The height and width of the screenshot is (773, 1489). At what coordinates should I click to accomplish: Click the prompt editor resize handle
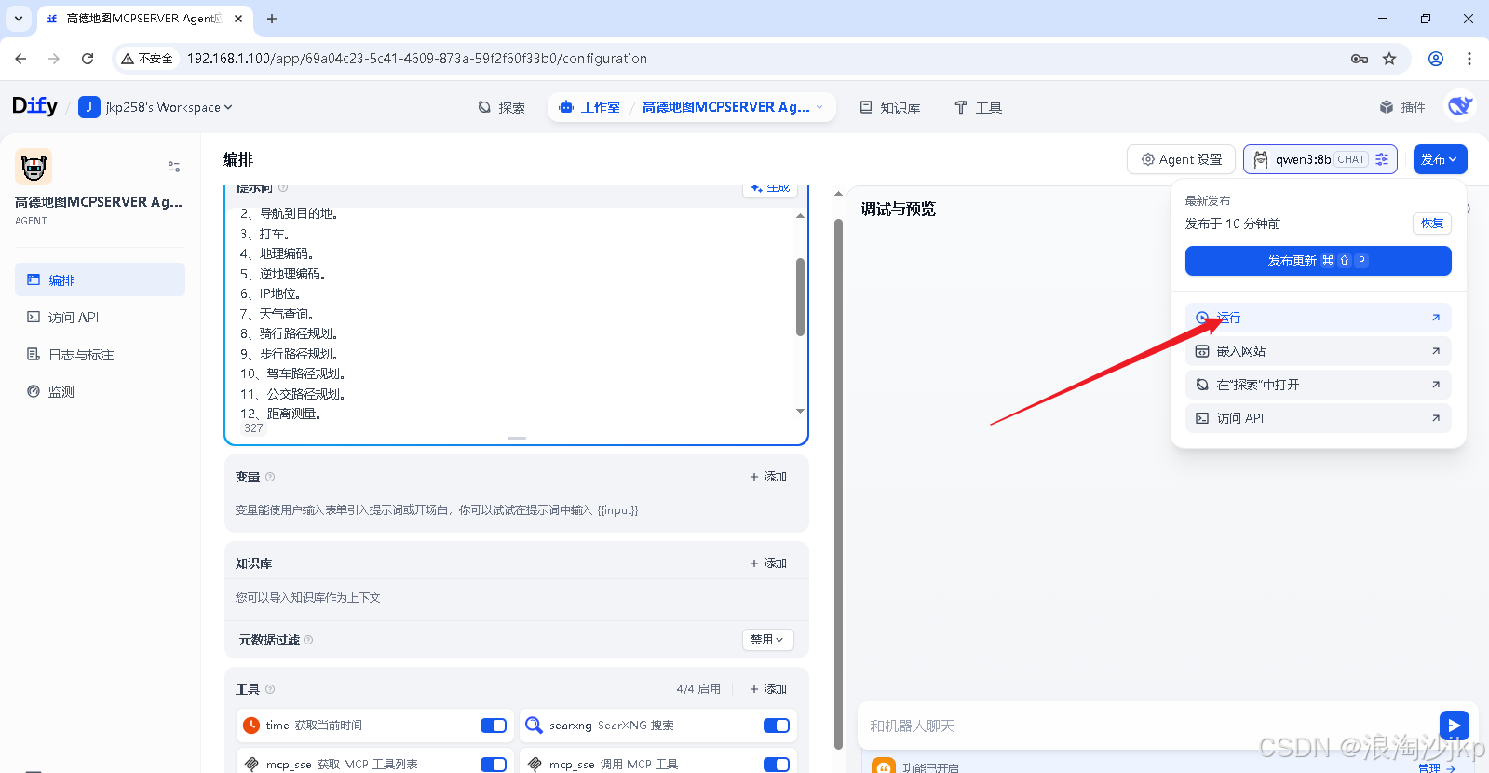pos(517,438)
